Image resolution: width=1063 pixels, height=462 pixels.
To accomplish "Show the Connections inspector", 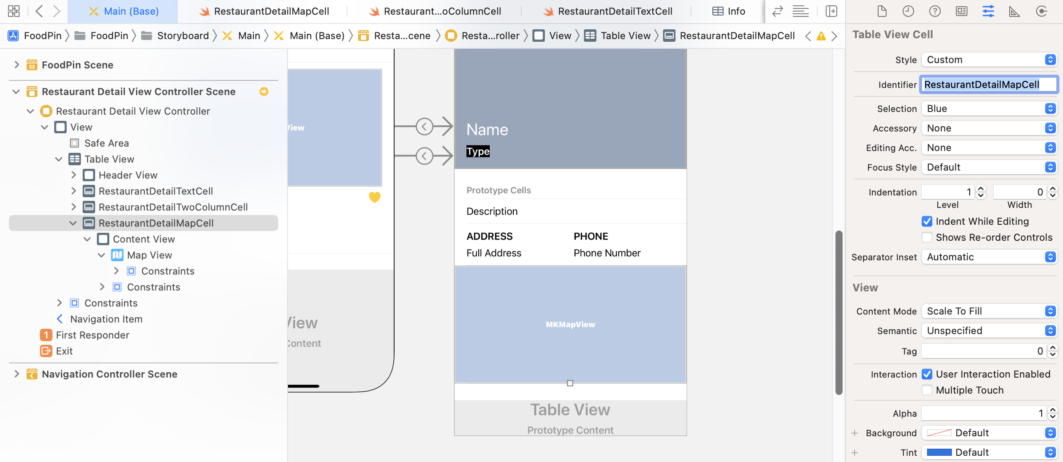I will pyautogui.click(x=1041, y=11).
